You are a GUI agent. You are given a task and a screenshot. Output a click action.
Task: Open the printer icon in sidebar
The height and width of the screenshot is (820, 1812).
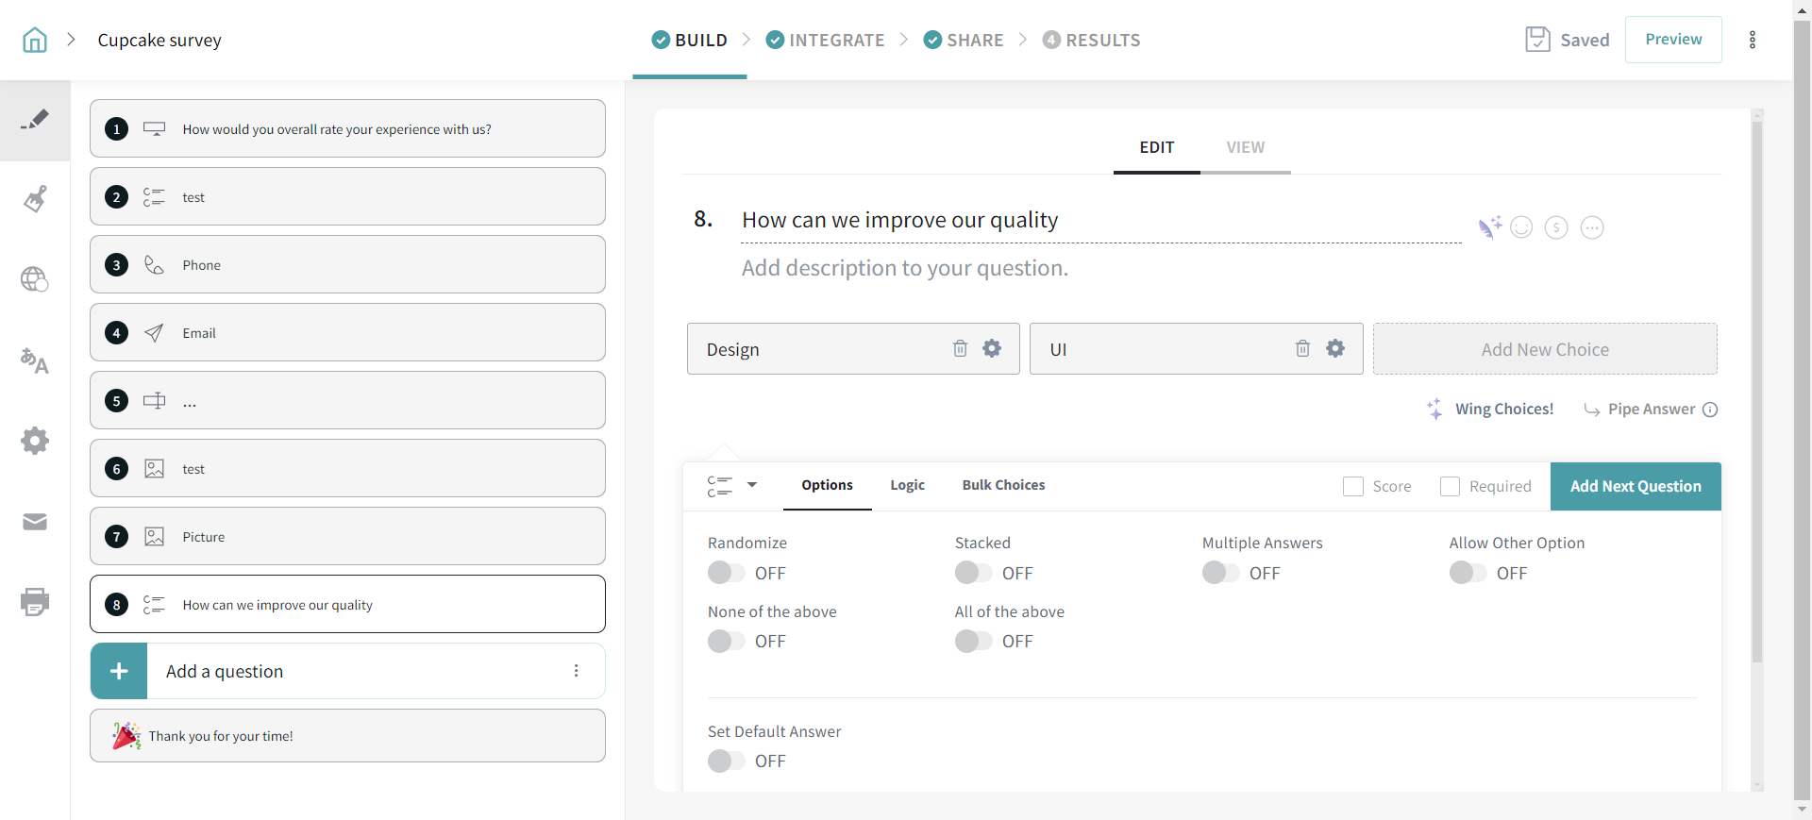point(35,602)
